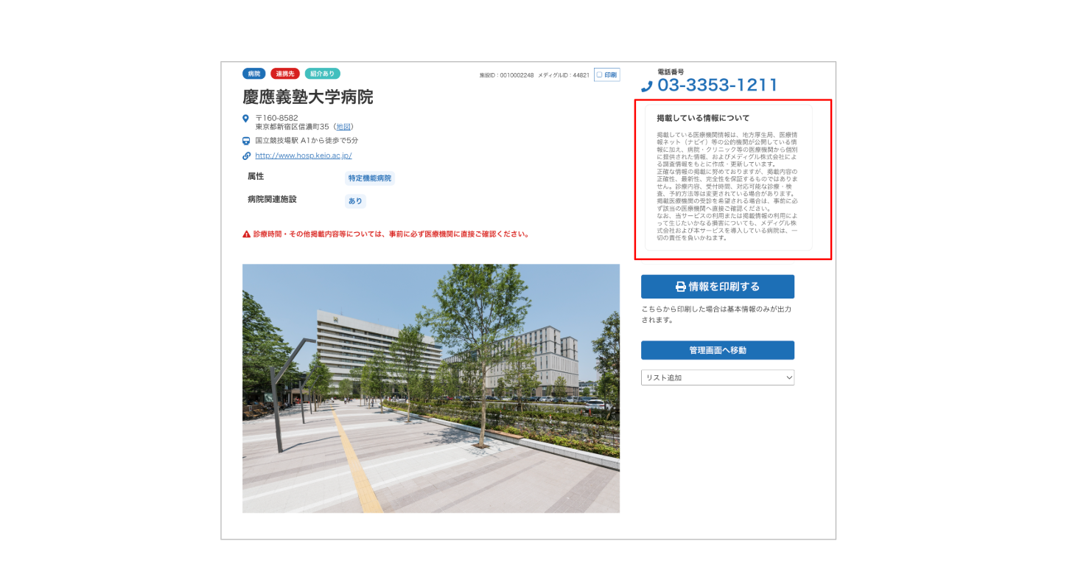This screenshot has height=569, width=1067.
Task: Click the text 国立競技場駅 A1から徒歩で5分
Action: (307, 141)
